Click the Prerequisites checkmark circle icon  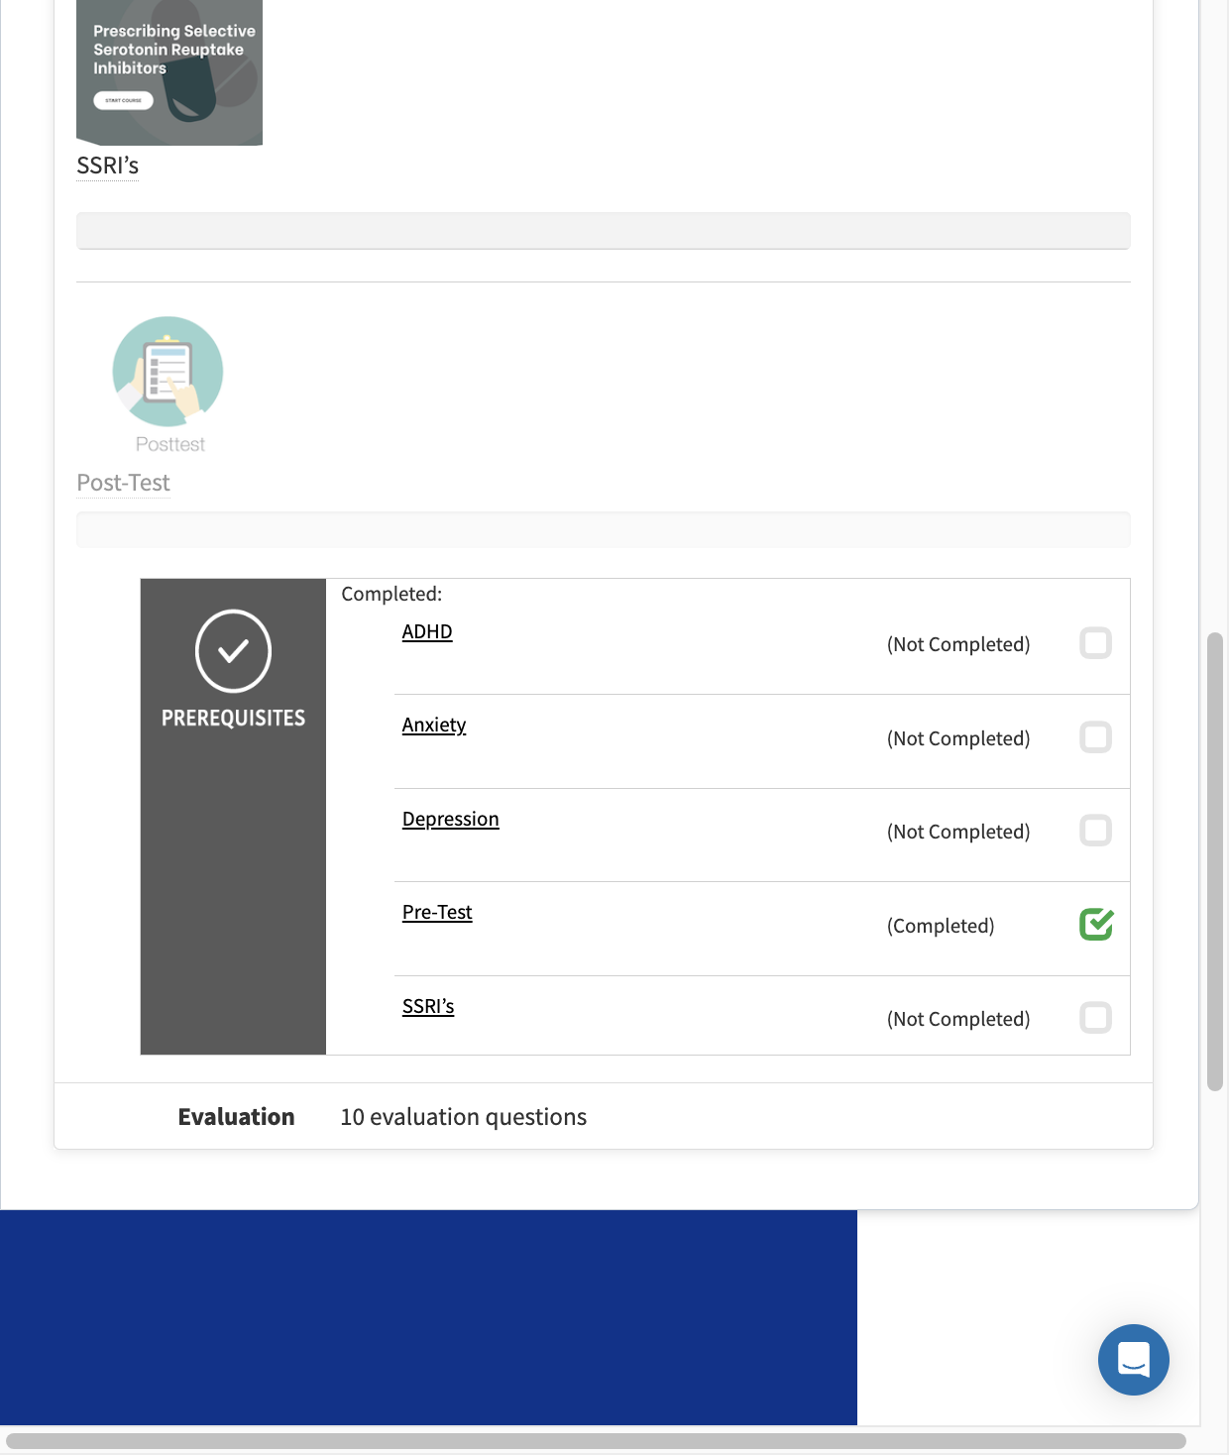(233, 650)
